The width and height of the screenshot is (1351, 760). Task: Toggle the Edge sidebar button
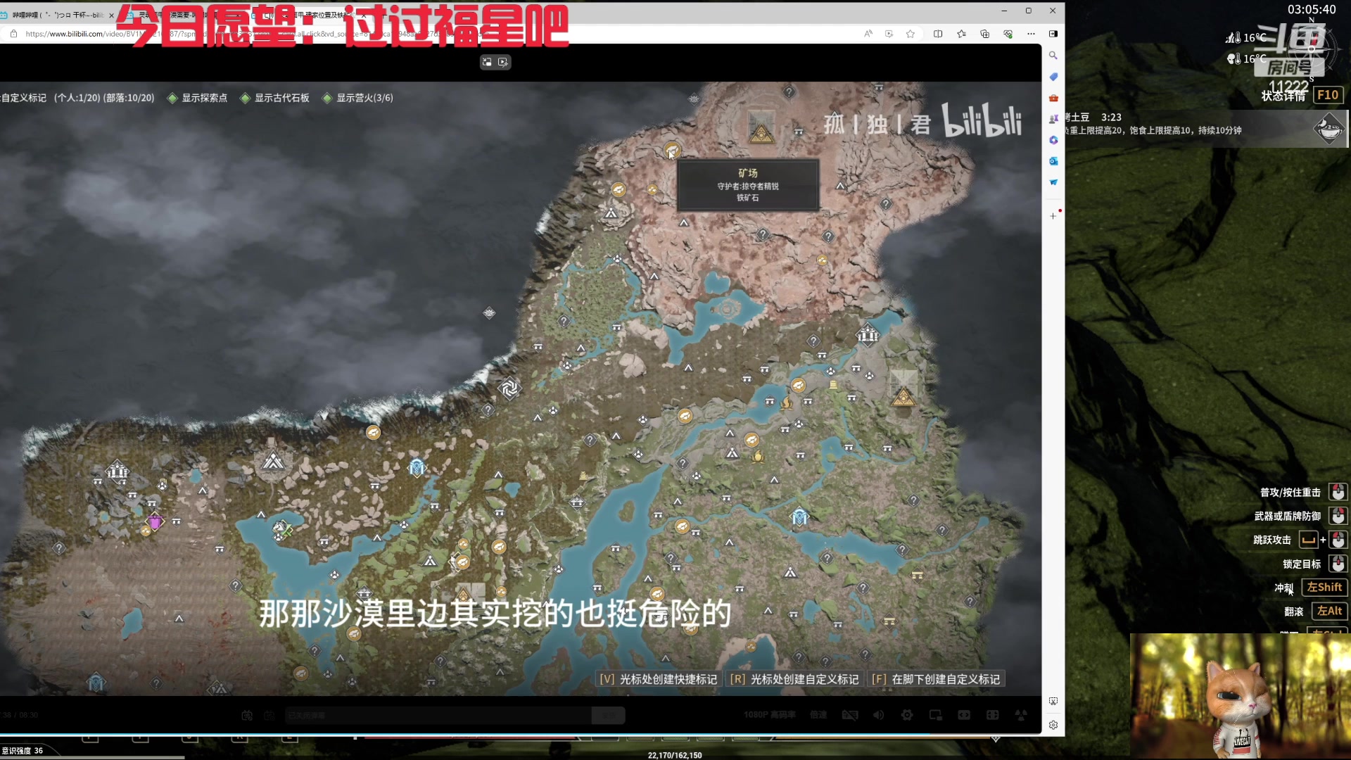(1053, 34)
